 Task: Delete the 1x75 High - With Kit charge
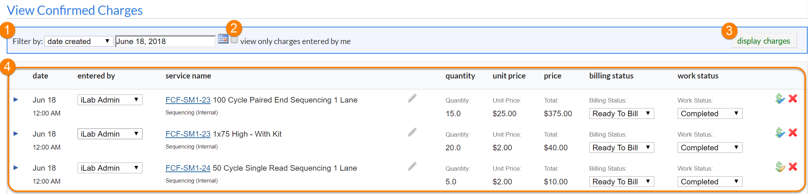coord(793,133)
